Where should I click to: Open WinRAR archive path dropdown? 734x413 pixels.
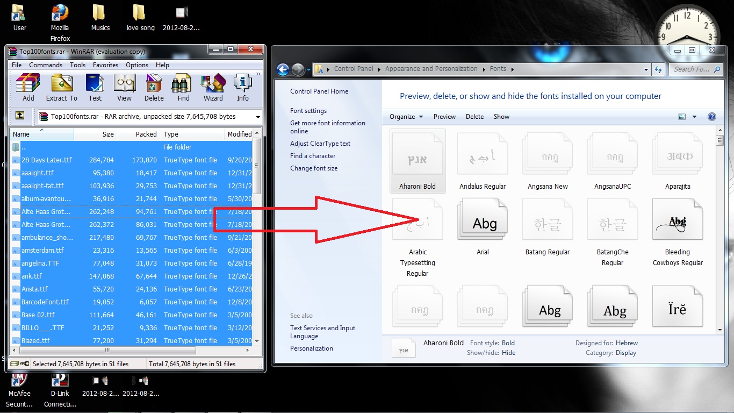[x=258, y=117]
